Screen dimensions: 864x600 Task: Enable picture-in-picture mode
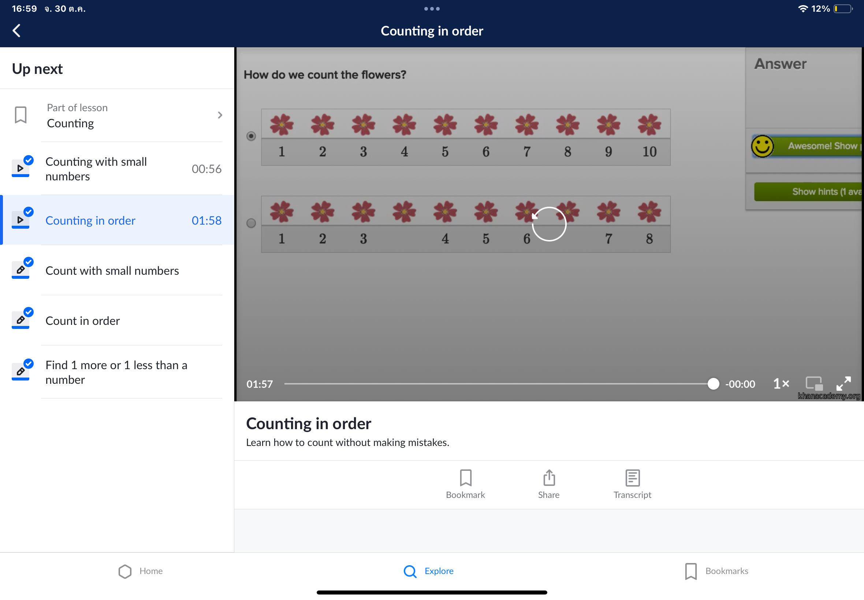pyautogui.click(x=813, y=383)
